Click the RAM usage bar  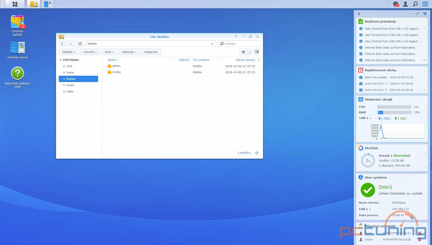pos(394,112)
